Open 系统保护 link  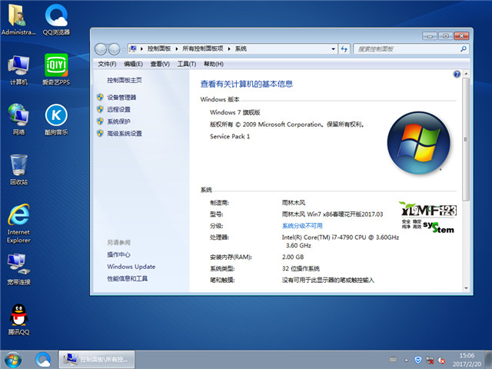pos(118,121)
